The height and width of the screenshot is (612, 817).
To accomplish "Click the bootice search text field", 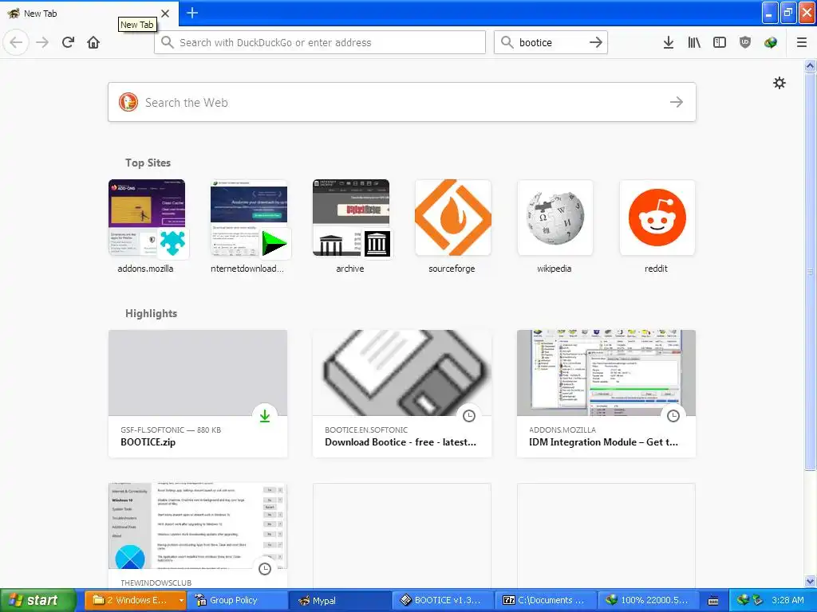I will [551, 43].
